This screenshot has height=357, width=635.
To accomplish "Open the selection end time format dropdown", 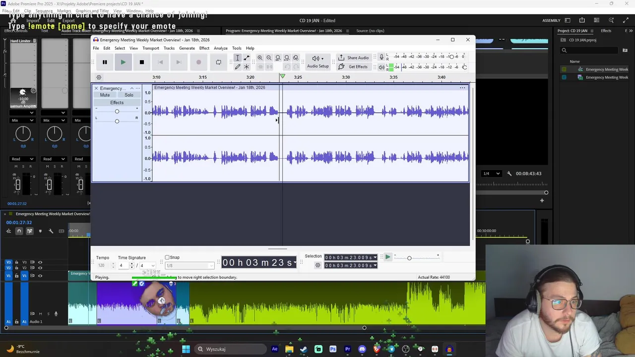I will point(375,265).
